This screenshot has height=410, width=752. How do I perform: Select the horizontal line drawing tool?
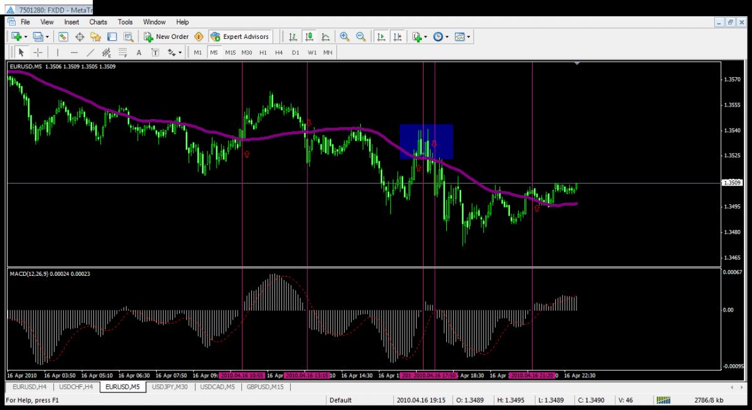[x=75, y=53]
